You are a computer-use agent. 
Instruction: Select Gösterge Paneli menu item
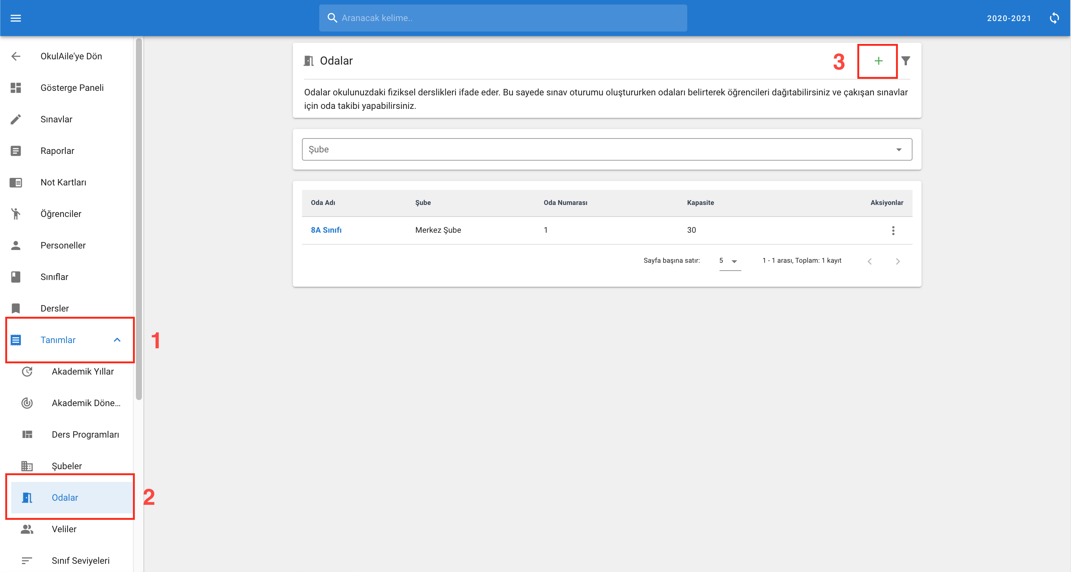pyautogui.click(x=72, y=88)
